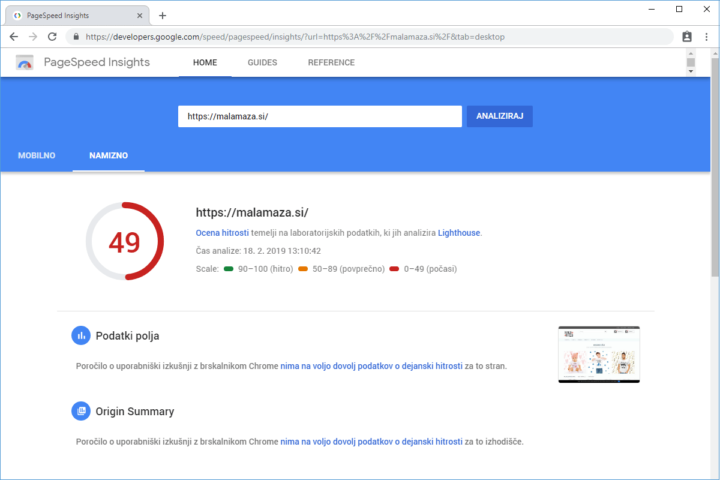The image size is (720, 480).
Task: Click the Podatki polja bar chart icon
Action: coord(80,336)
